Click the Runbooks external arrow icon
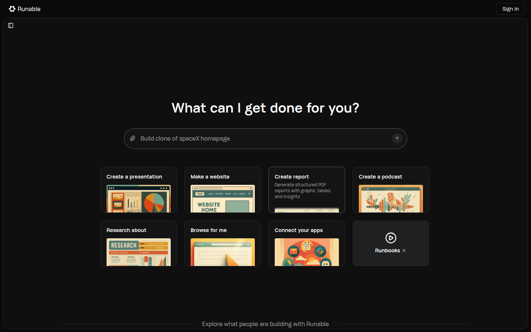531x332 pixels. [404, 251]
